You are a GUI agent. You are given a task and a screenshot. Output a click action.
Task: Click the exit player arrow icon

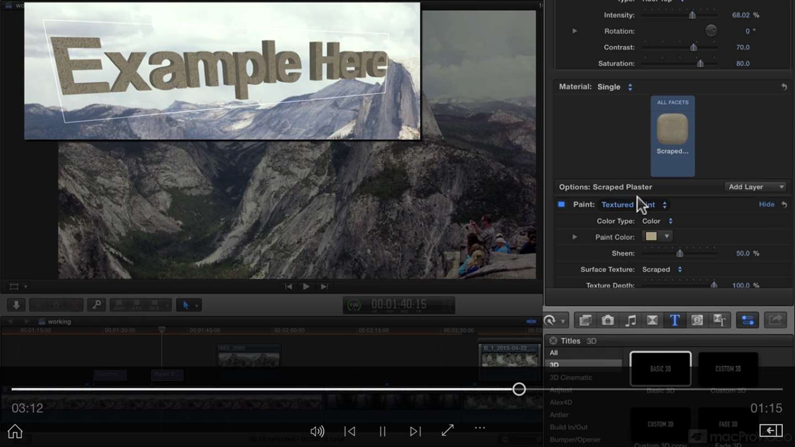click(771, 430)
